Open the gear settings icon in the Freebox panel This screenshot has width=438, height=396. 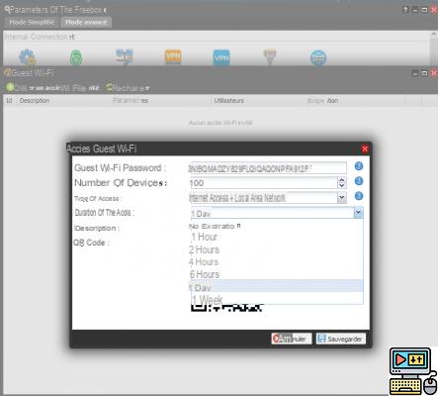pyautogui.click(x=28, y=57)
